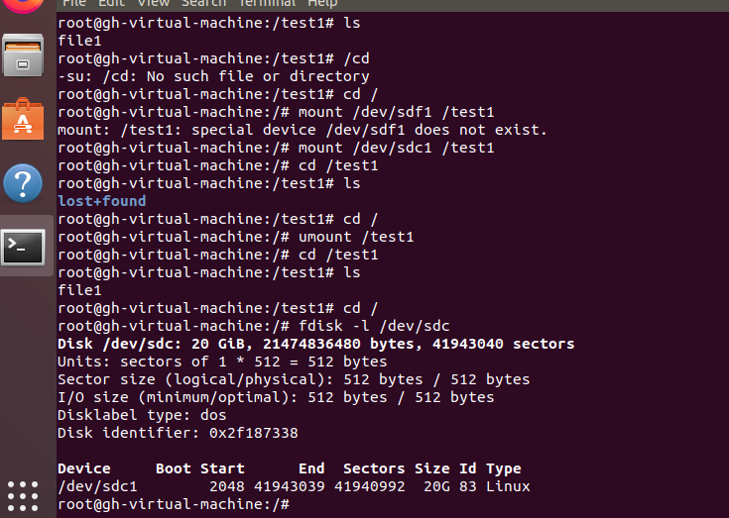The image size is (729, 518).
Task: Open the Help question mark icon
Action: click(23, 183)
